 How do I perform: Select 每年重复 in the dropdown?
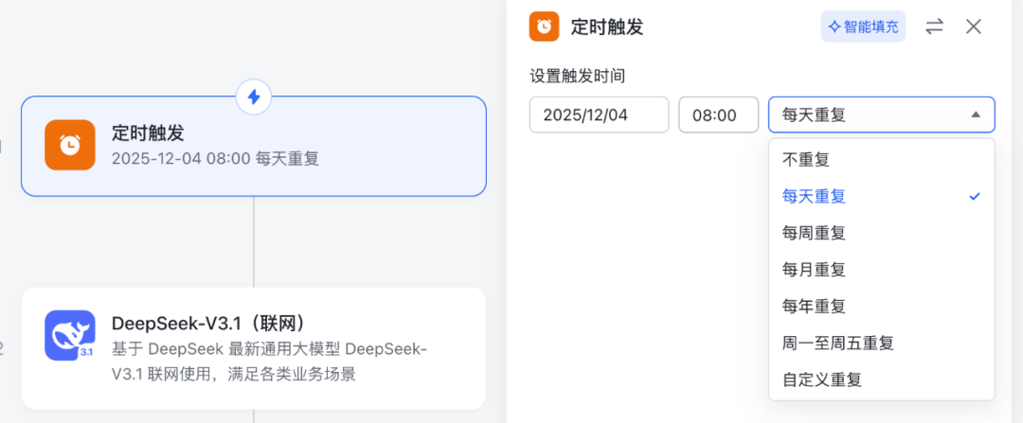click(814, 307)
